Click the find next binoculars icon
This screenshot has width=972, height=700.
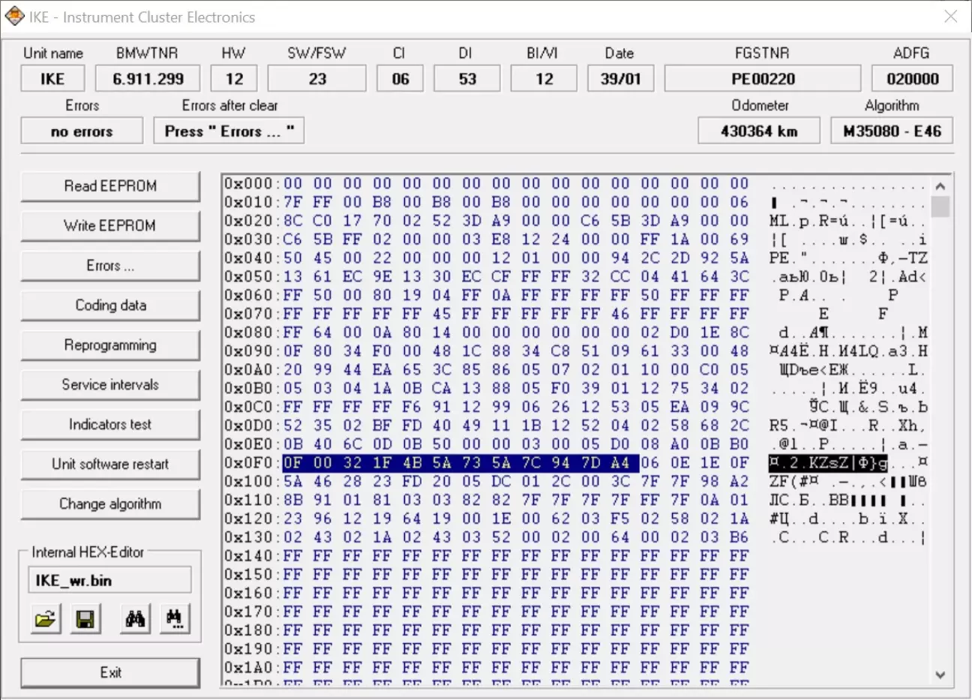pos(174,620)
